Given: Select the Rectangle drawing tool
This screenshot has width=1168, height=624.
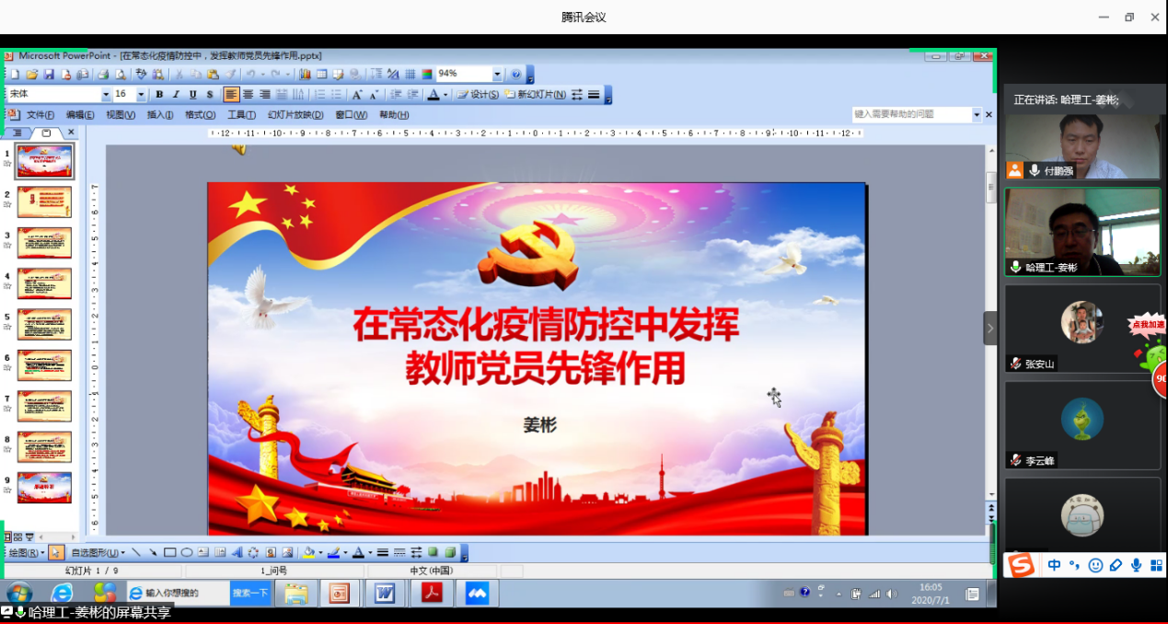Looking at the screenshot, I should pos(169,553).
